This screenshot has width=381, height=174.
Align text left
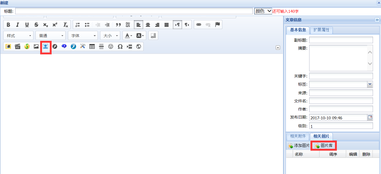coord(138,25)
